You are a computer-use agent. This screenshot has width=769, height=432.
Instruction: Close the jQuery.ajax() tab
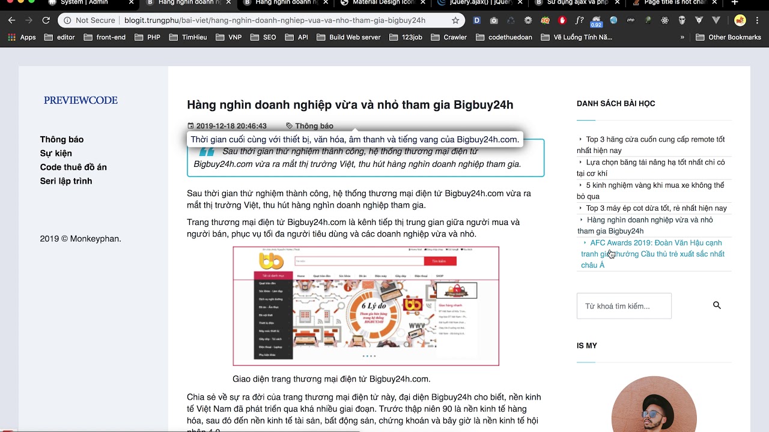[x=520, y=3]
